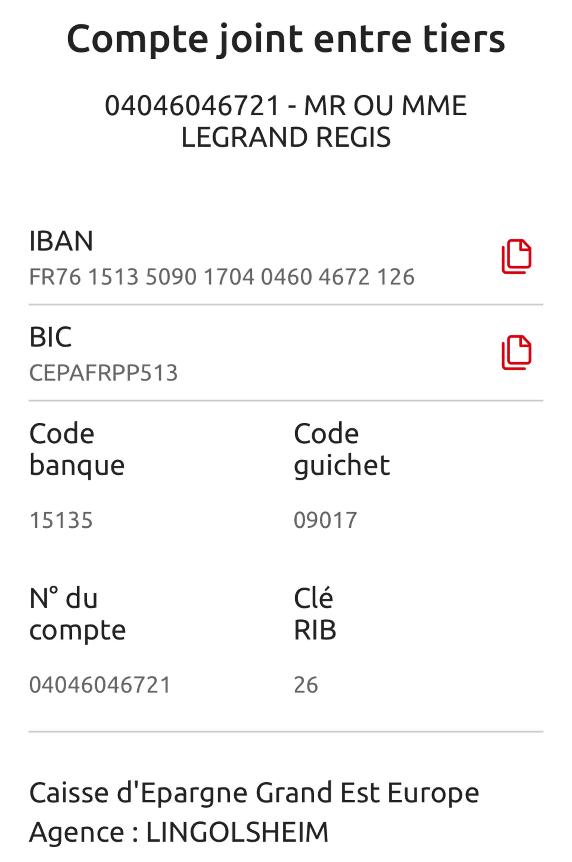Tap the "Agence : LINGOLSHEIM" line

pyautogui.click(x=179, y=833)
